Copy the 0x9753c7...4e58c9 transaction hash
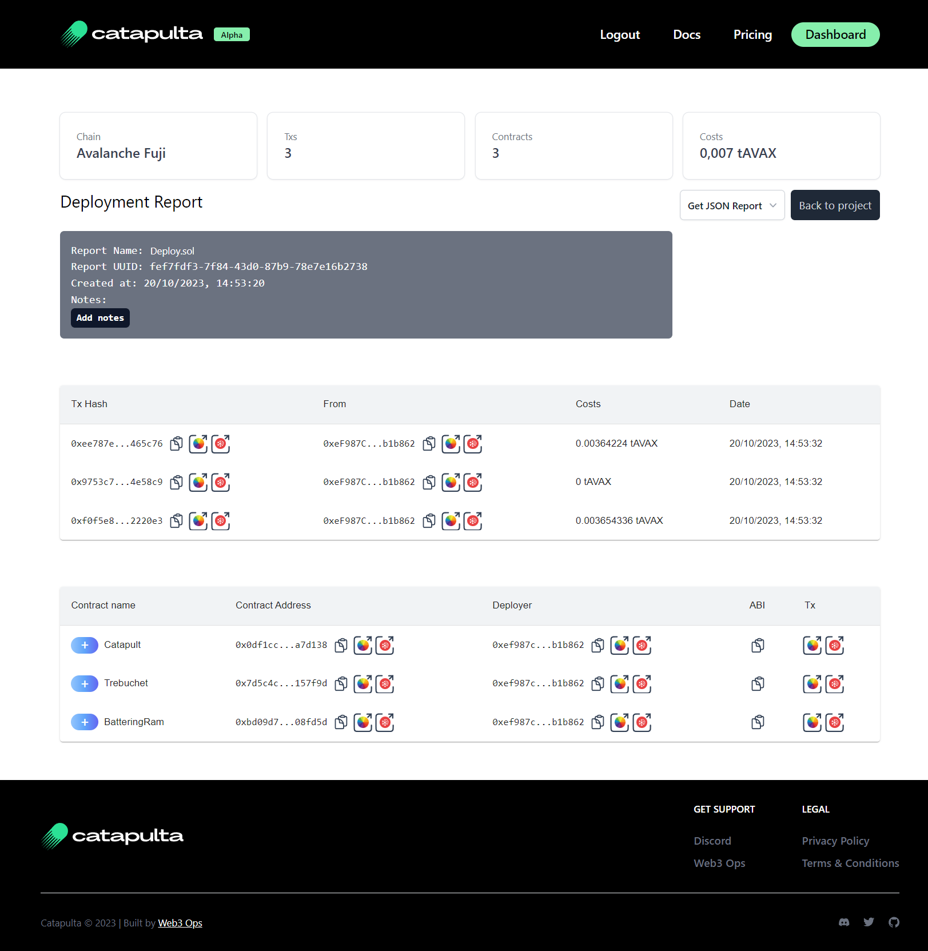Image resolution: width=928 pixels, height=951 pixels. click(177, 483)
